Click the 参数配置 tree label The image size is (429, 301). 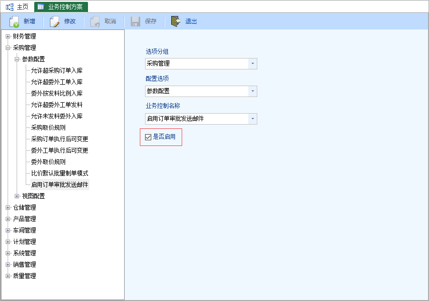coord(33,59)
